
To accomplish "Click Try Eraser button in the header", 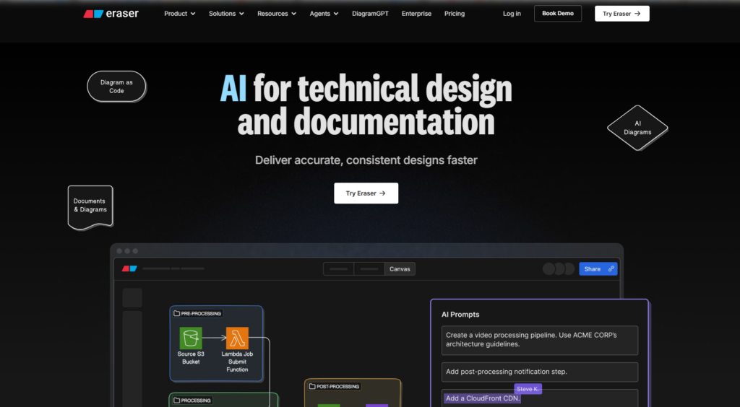I will pos(622,14).
